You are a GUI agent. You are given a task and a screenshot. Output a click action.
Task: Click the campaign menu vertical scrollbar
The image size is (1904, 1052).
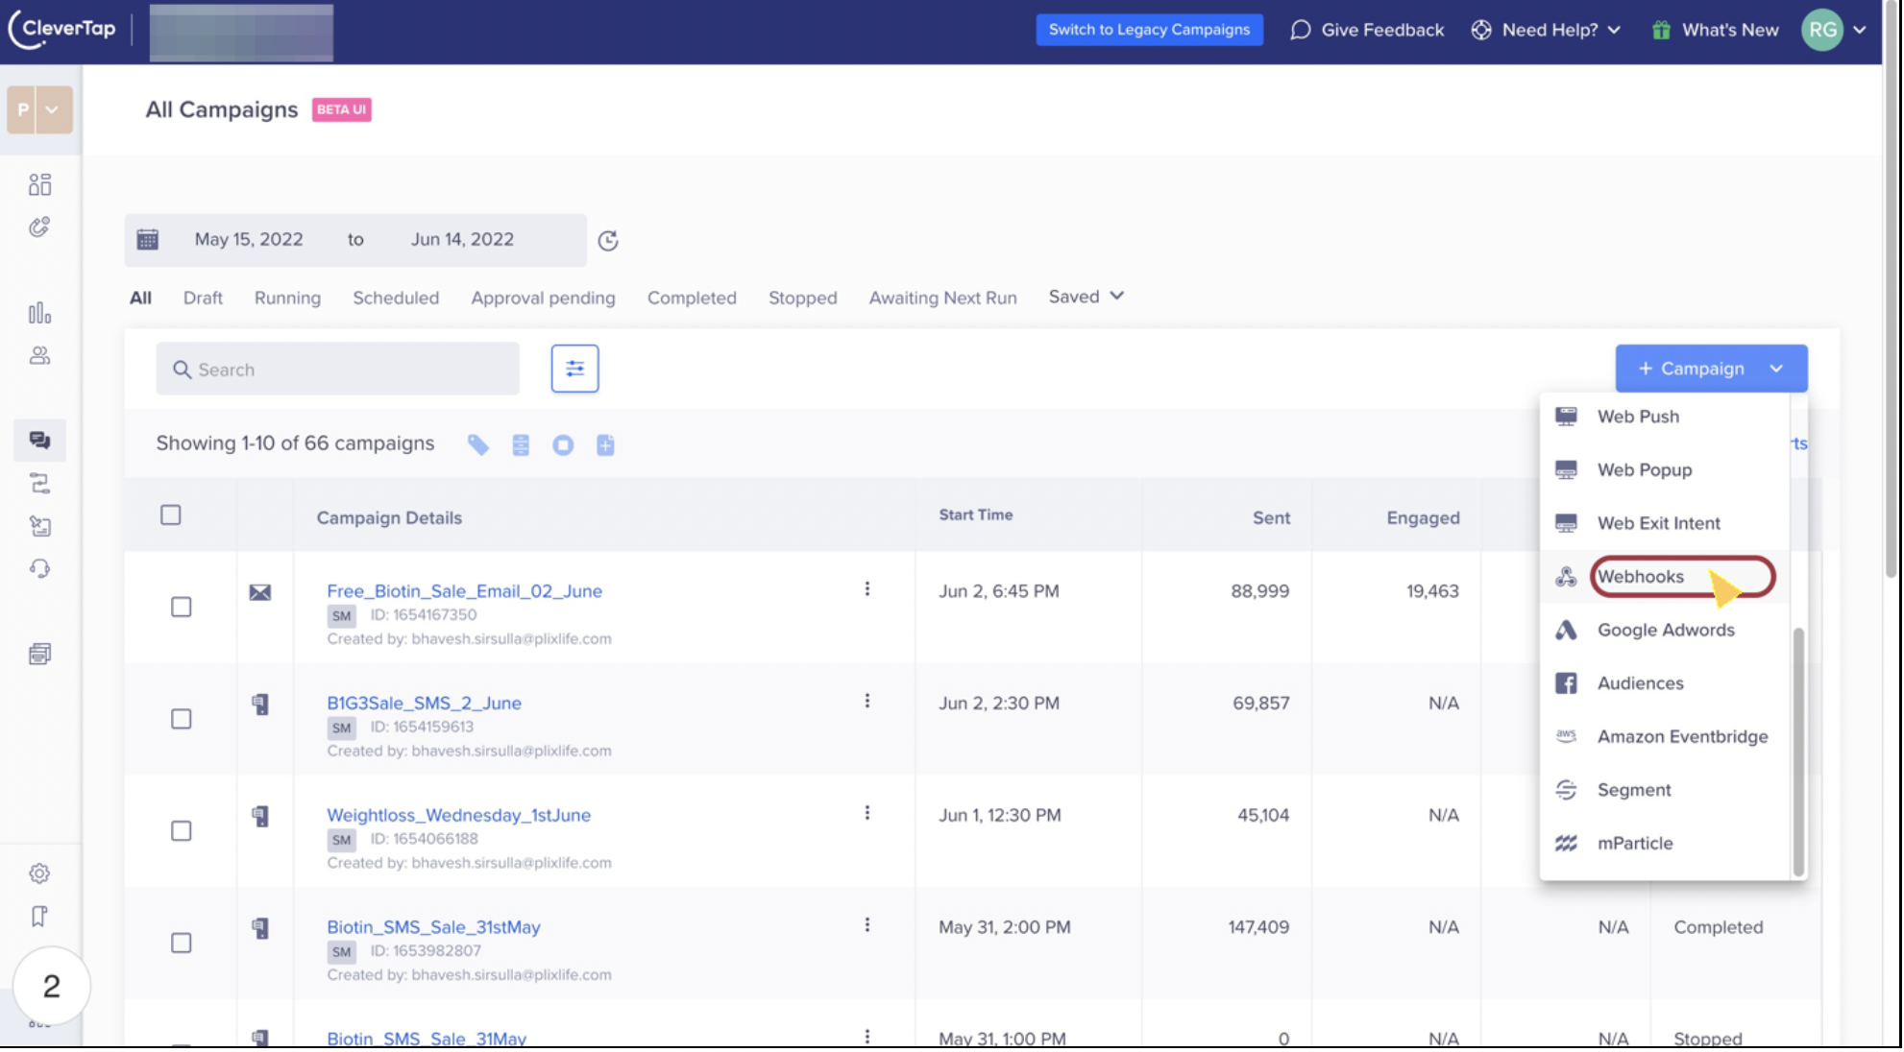(x=1798, y=751)
